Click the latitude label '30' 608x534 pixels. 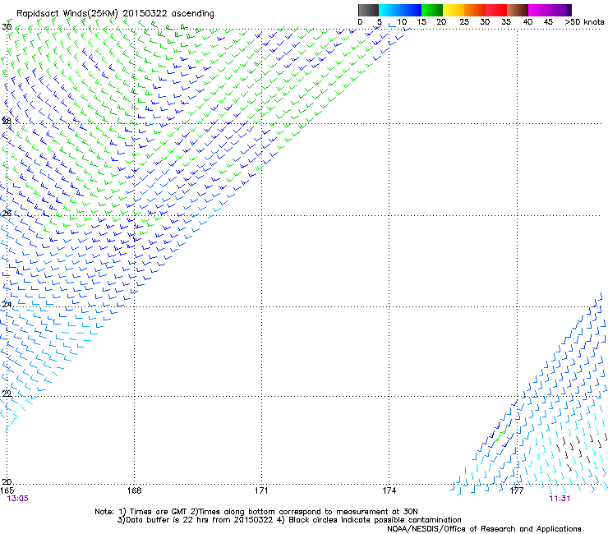(x=7, y=27)
